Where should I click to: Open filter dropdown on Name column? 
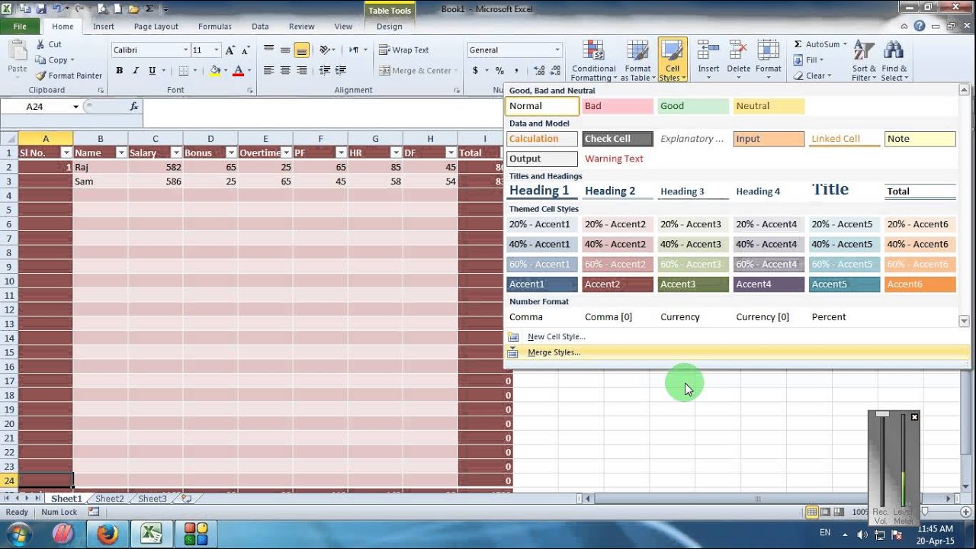121,152
